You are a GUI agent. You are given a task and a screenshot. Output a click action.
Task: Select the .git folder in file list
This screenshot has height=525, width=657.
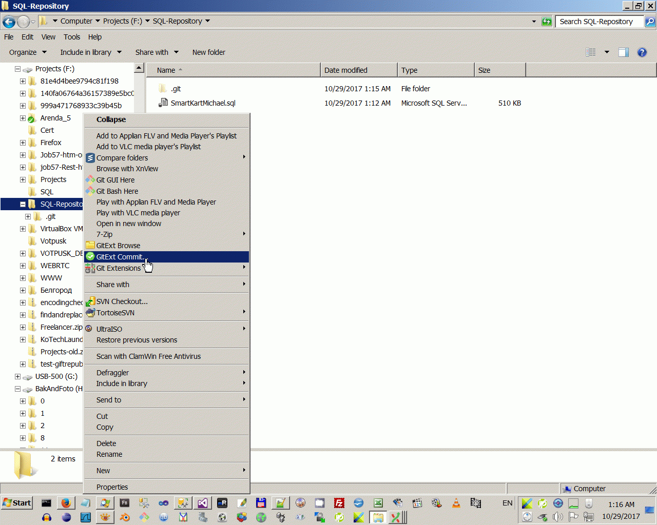pyautogui.click(x=176, y=89)
